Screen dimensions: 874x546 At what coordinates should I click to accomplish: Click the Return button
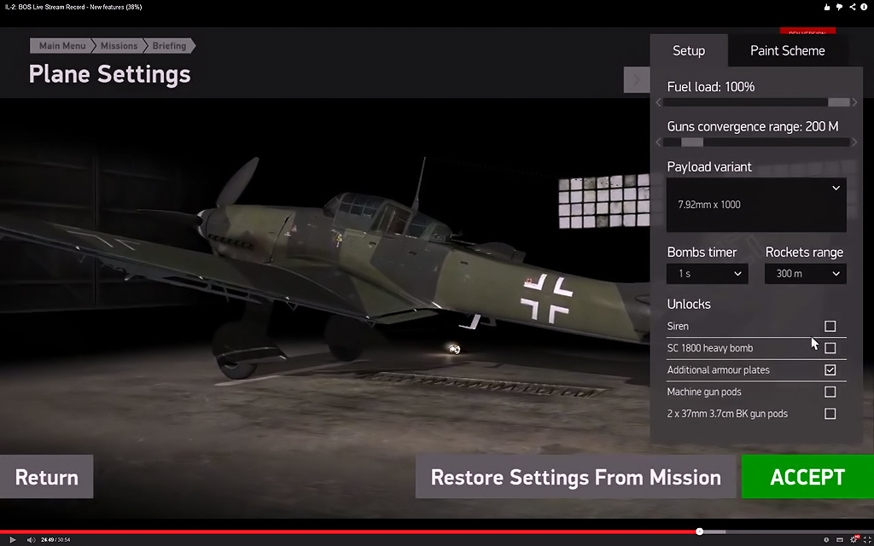tap(47, 477)
